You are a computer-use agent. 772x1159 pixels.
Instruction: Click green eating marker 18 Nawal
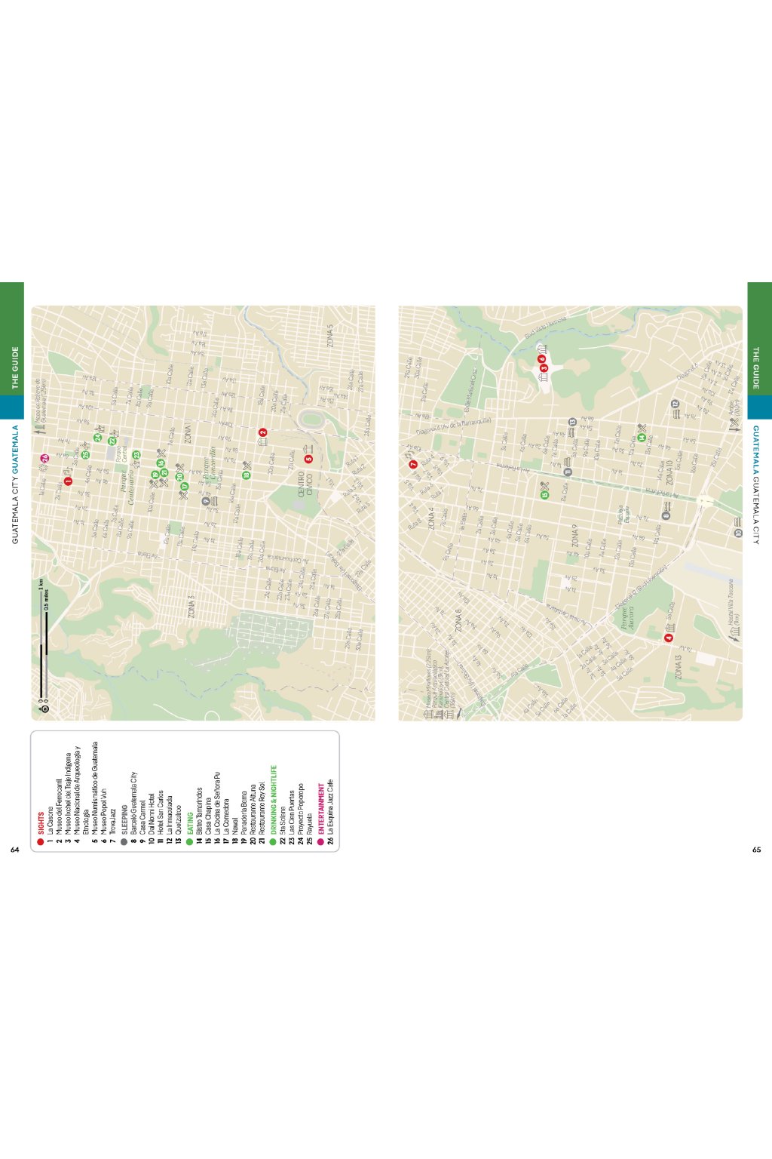pyautogui.click(x=247, y=475)
